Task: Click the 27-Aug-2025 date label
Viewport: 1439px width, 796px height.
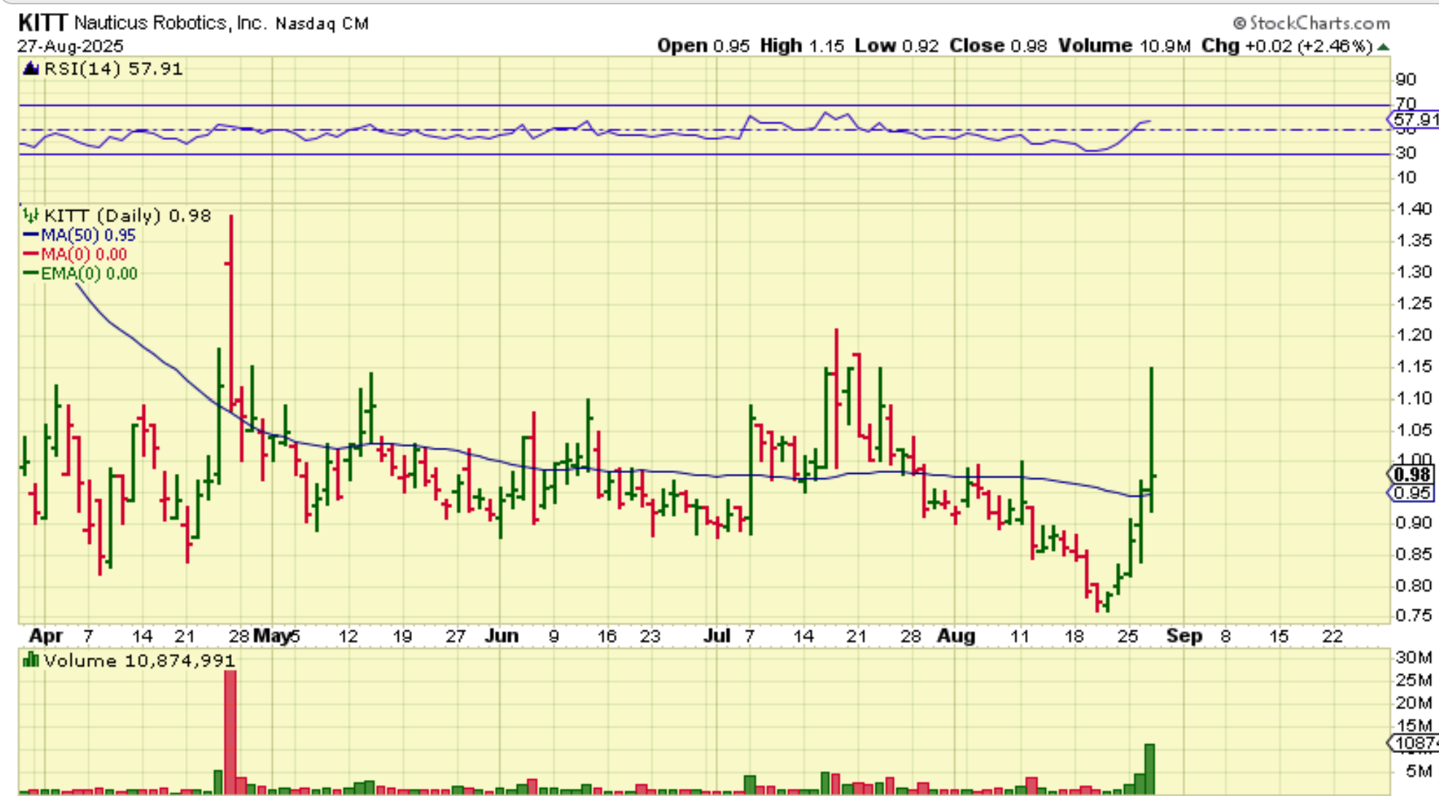Action: point(71,47)
